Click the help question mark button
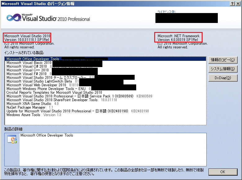Screen dimensions: 242x180 (232, 3)
